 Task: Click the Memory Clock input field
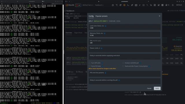click(x=125, y=34)
